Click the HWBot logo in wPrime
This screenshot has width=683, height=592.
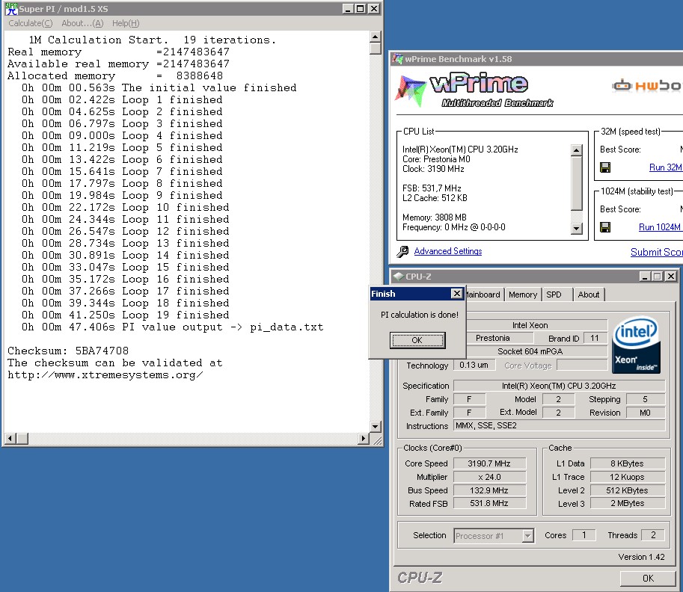[647, 85]
